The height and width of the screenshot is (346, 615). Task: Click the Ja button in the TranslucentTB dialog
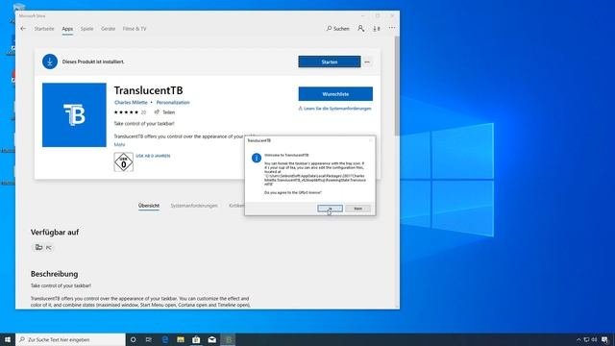click(330, 209)
